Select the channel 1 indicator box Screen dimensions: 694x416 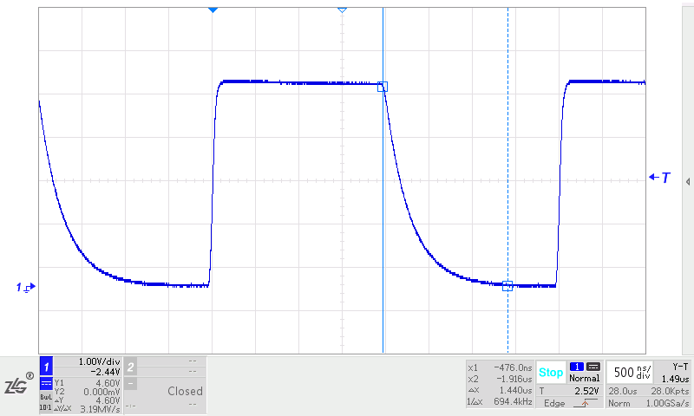[46, 366]
